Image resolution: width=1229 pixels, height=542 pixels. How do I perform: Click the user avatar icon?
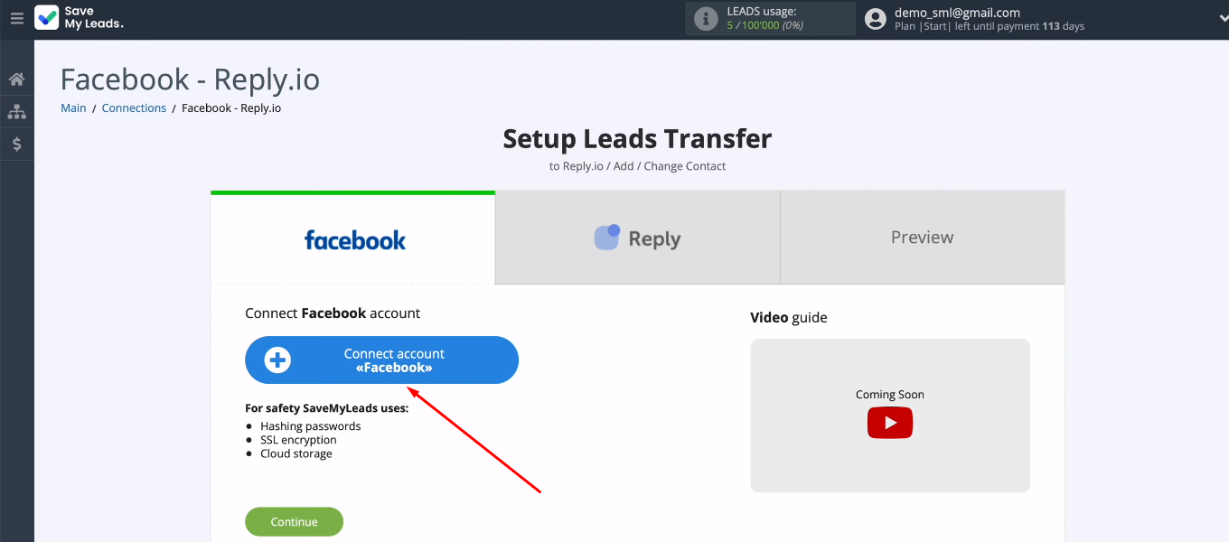(x=875, y=19)
